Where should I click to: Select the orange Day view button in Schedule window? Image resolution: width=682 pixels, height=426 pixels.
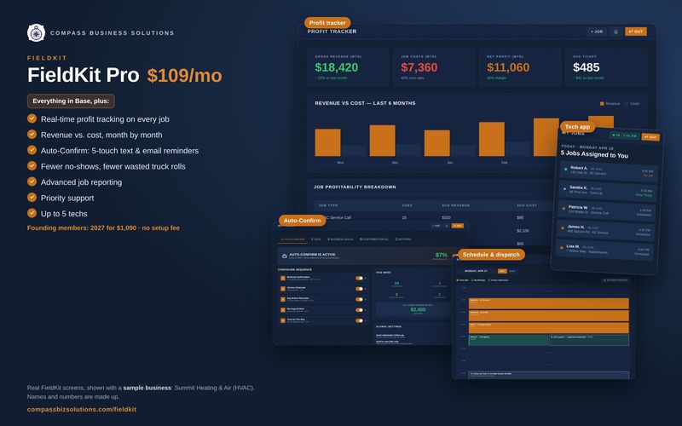(502, 271)
